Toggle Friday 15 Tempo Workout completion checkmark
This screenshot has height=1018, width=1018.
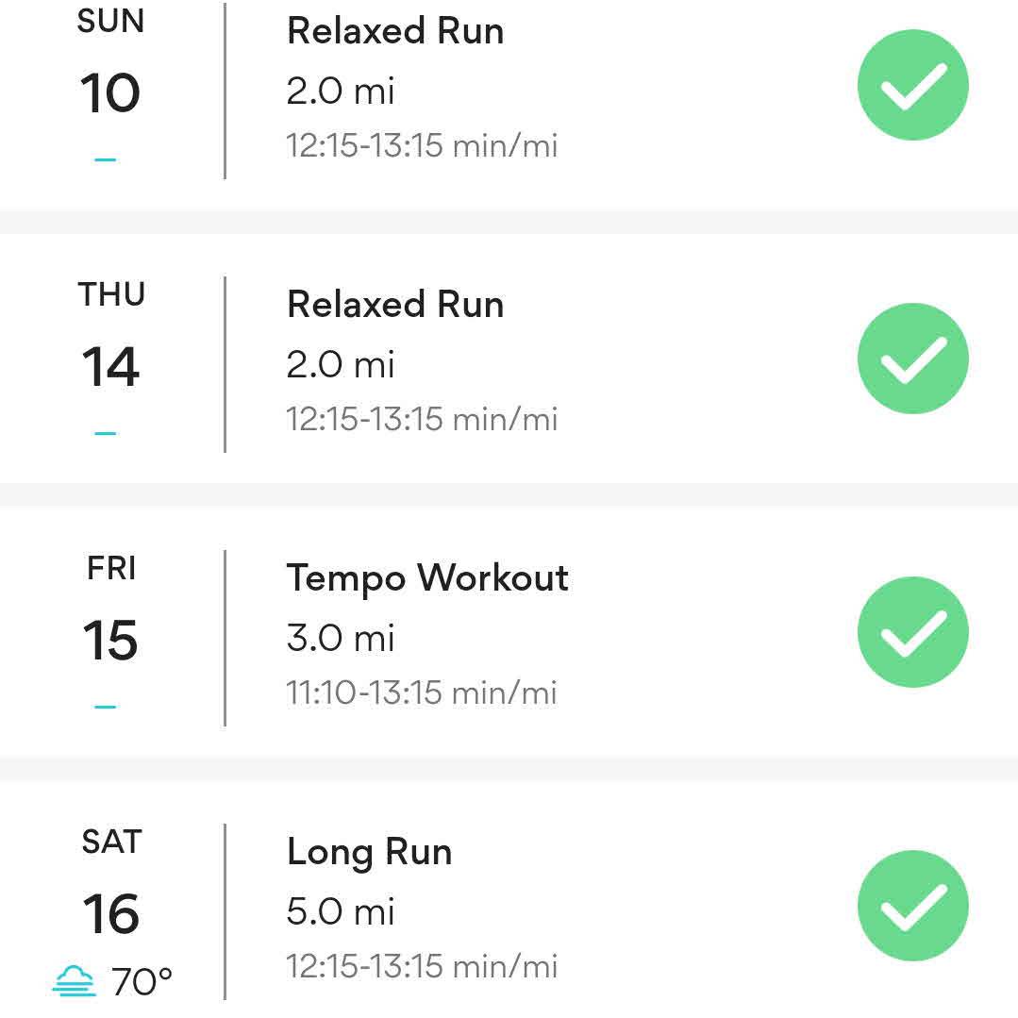pyautogui.click(x=913, y=632)
